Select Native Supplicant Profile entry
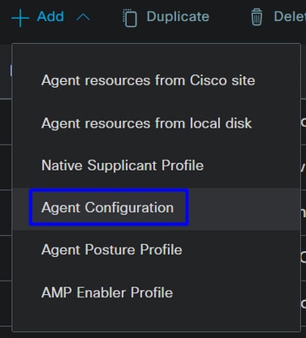This screenshot has height=338, width=306. [x=123, y=166]
